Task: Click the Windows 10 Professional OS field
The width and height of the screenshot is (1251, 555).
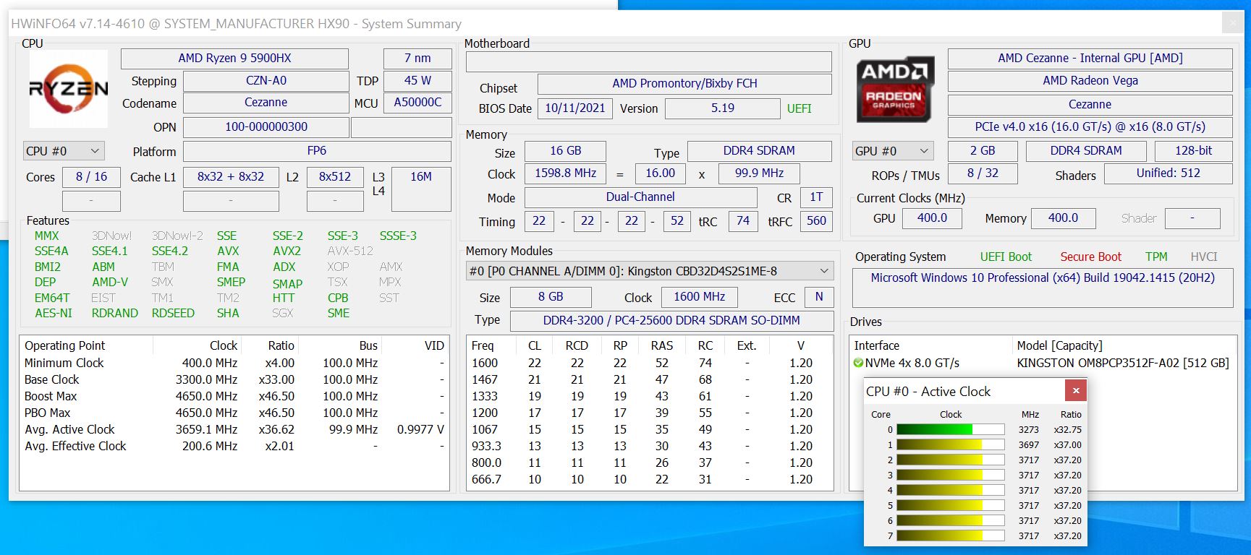Action: [x=1043, y=288]
